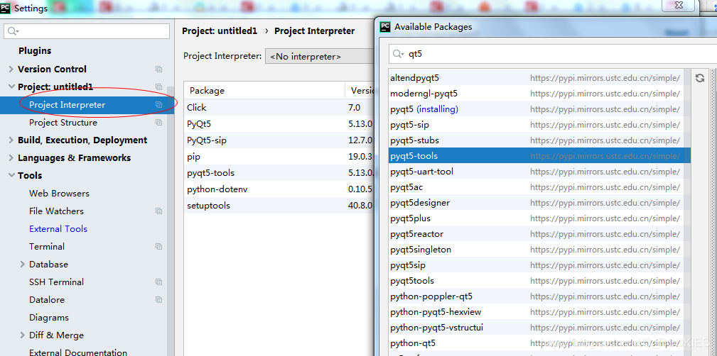
Task: Select the PyQt5-sip installed package row
Action: coord(279,140)
